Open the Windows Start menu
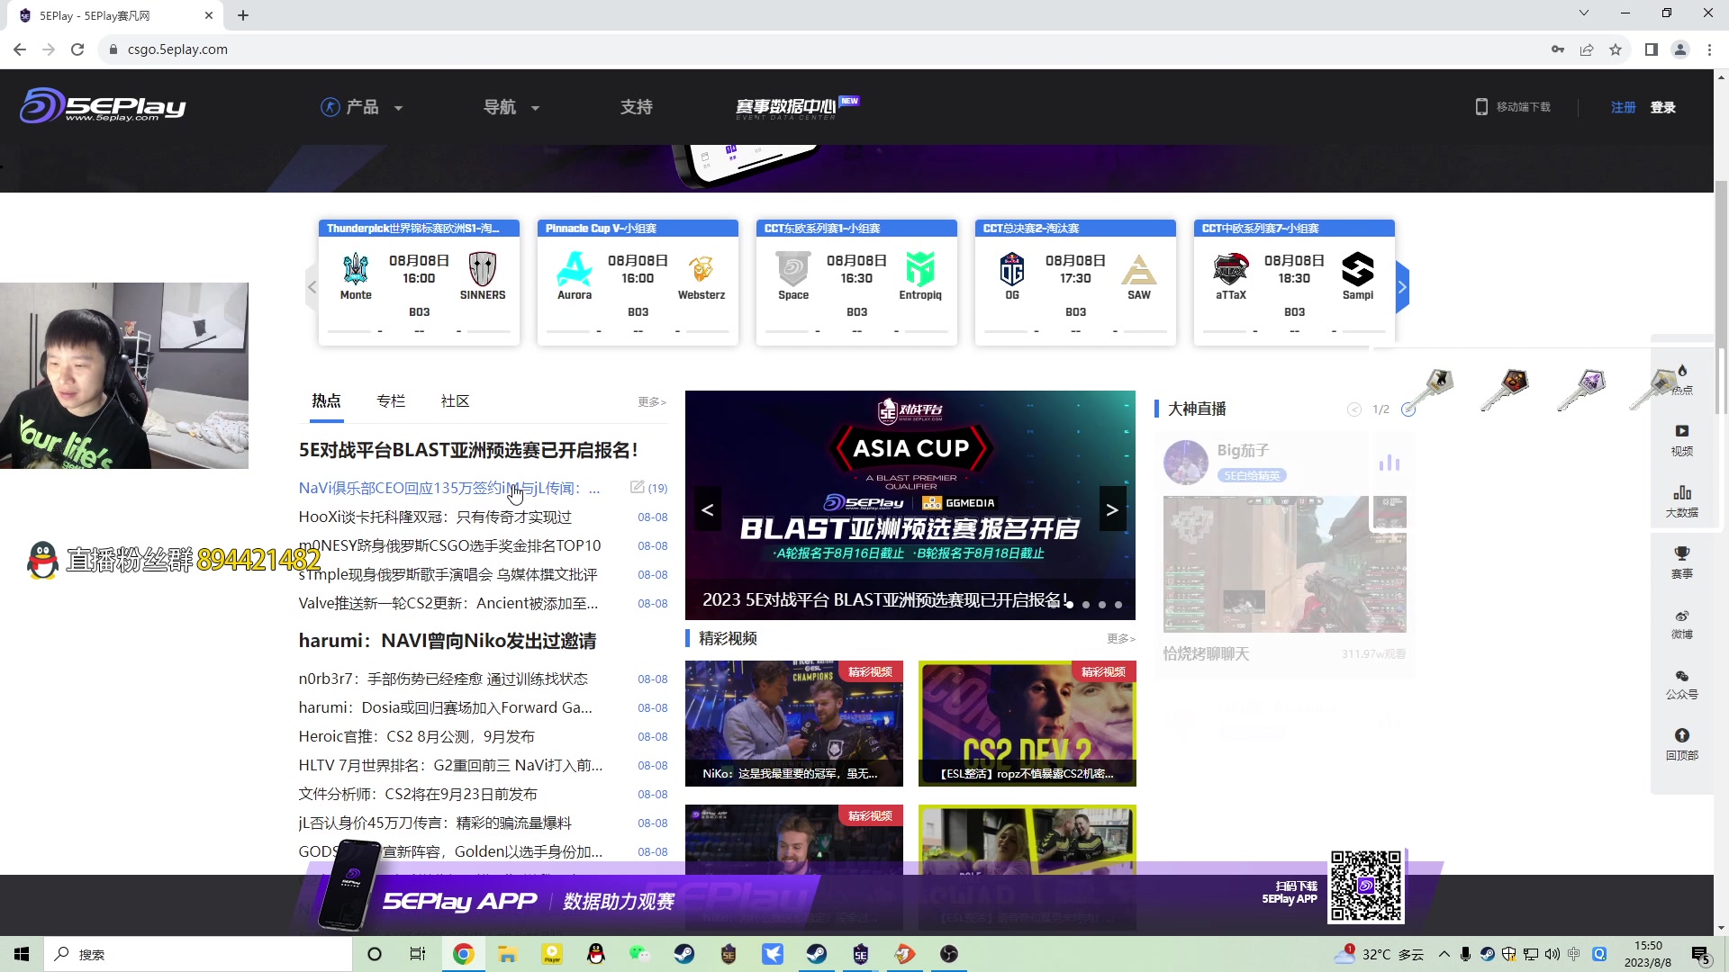This screenshot has width=1729, height=972. (x=22, y=954)
